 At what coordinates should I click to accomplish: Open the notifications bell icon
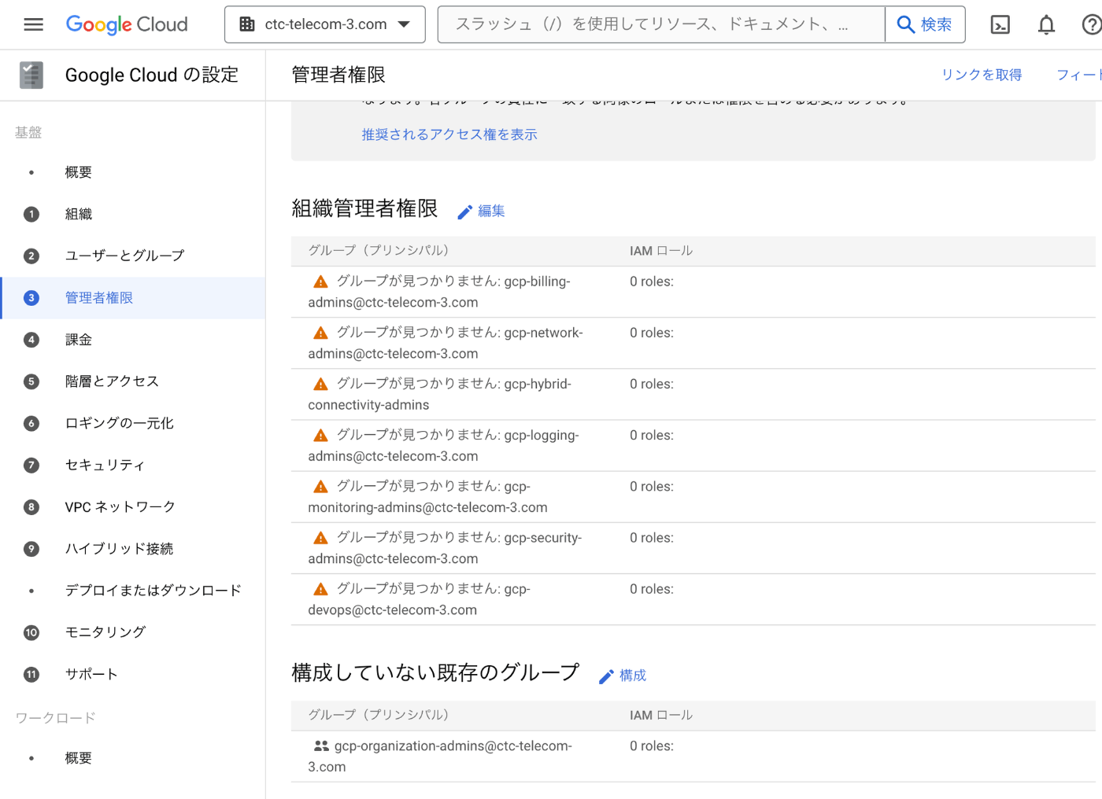pyautogui.click(x=1046, y=25)
